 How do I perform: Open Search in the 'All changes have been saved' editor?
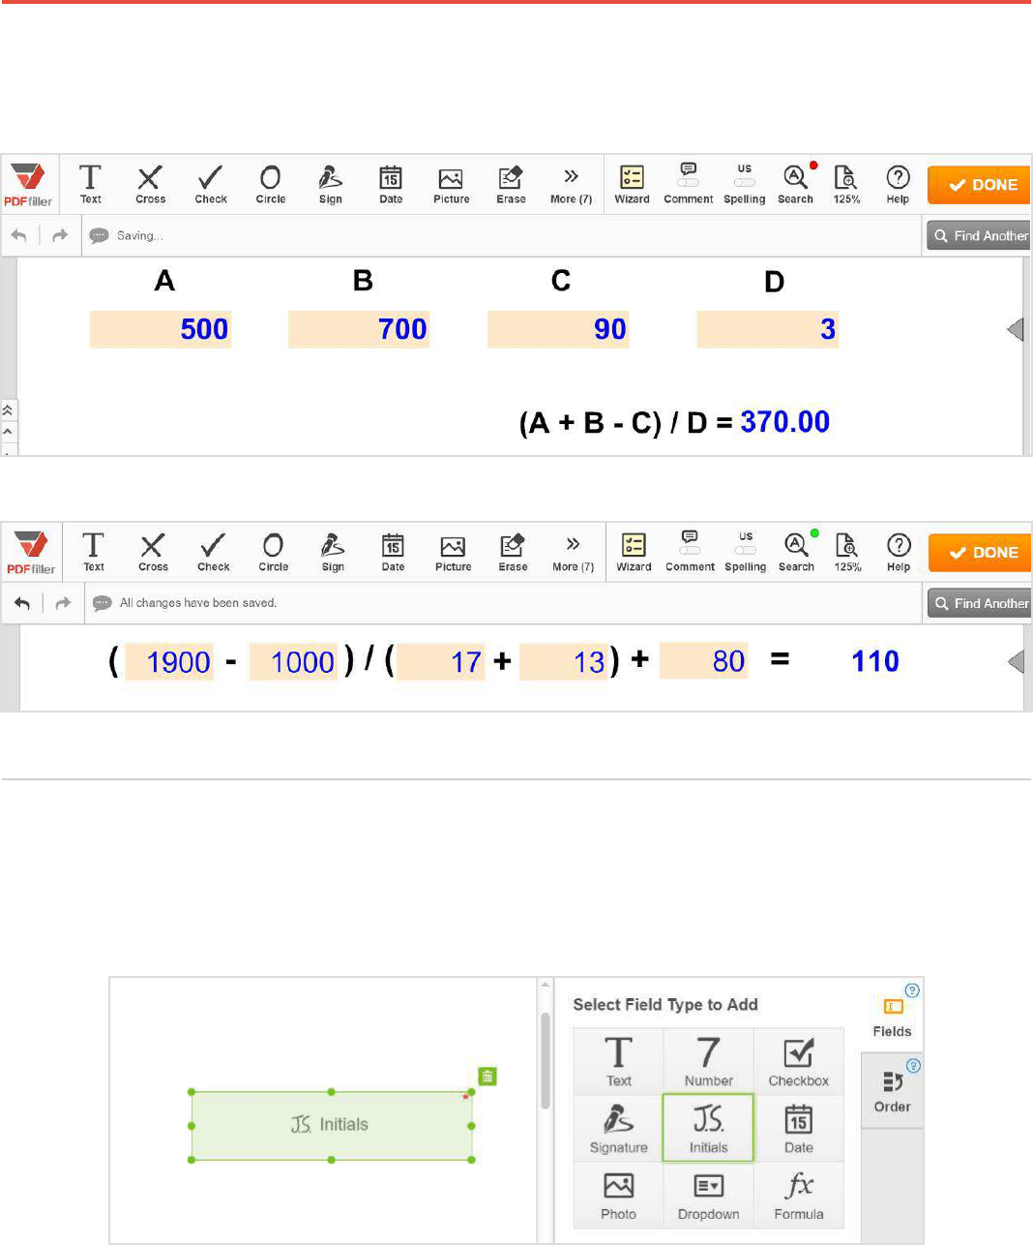coord(796,552)
